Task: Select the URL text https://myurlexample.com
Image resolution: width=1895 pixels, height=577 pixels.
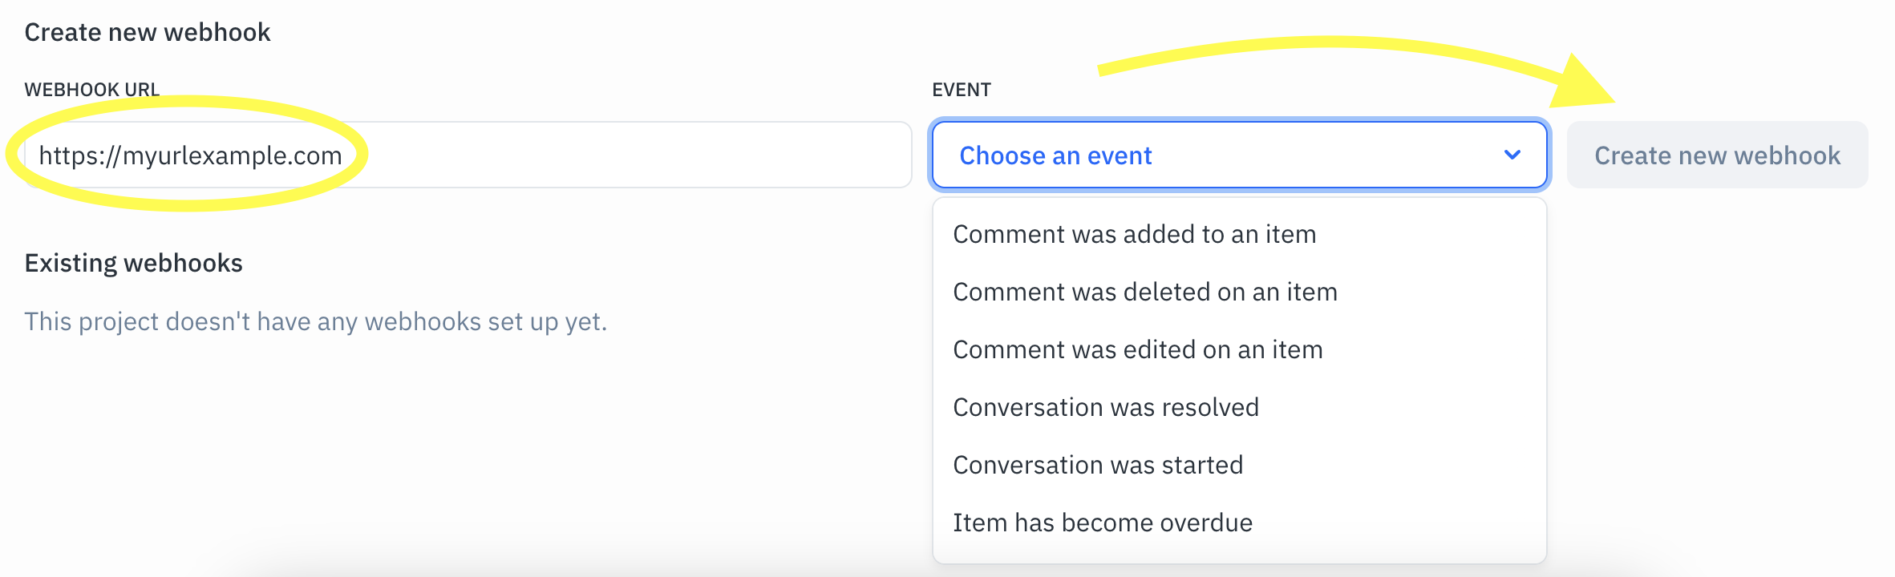Action: pyautogui.click(x=192, y=155)
